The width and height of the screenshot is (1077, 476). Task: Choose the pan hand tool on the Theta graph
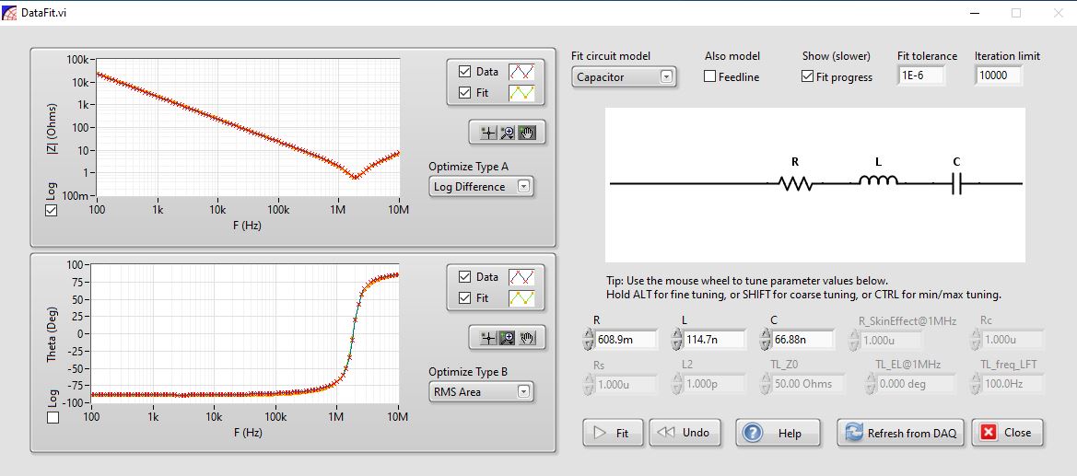coord(528,338)
